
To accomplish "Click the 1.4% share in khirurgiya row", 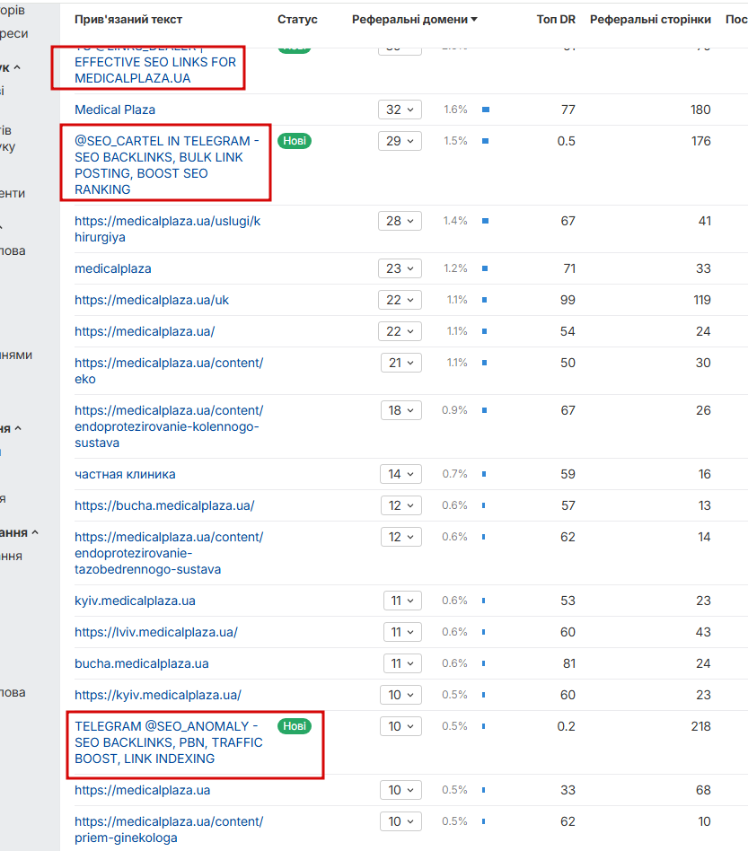I will point(455,221).
